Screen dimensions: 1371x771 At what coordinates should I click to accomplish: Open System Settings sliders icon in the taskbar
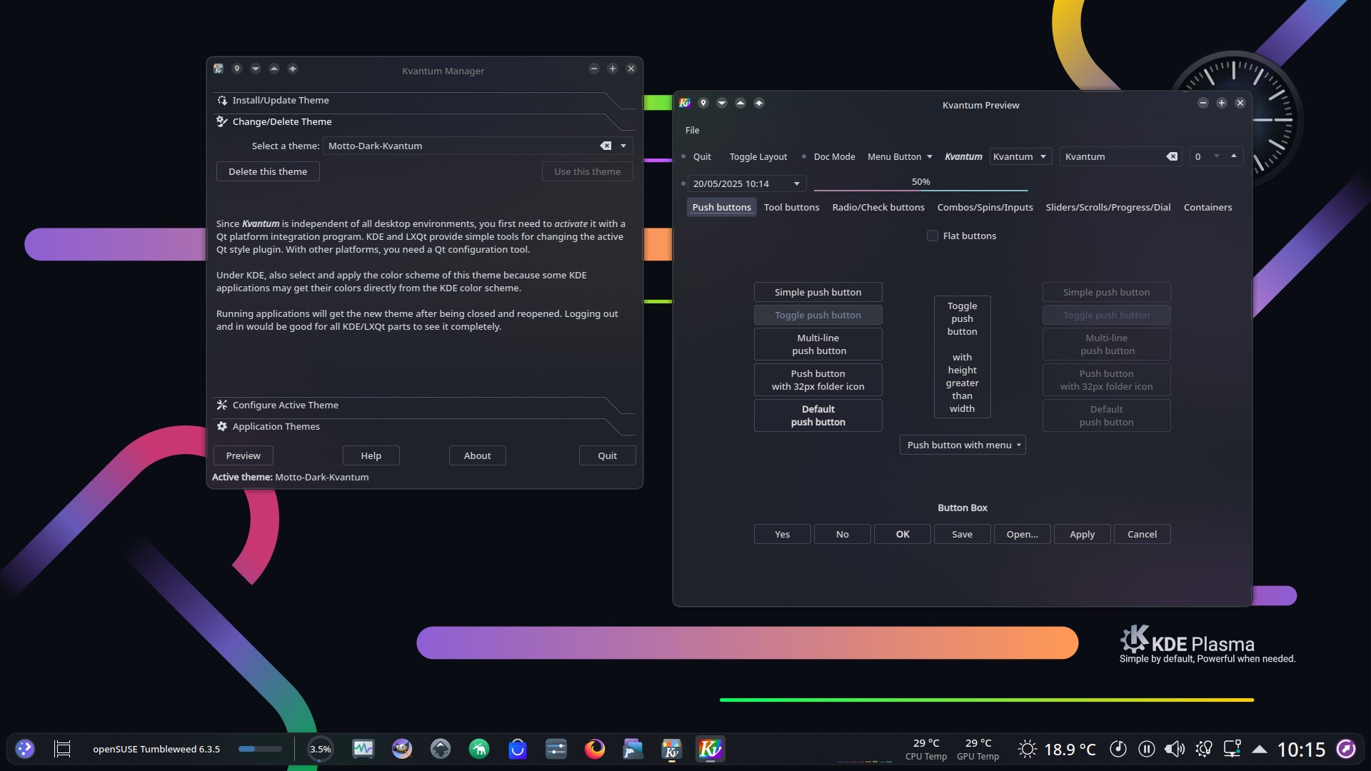coord(556,749)
